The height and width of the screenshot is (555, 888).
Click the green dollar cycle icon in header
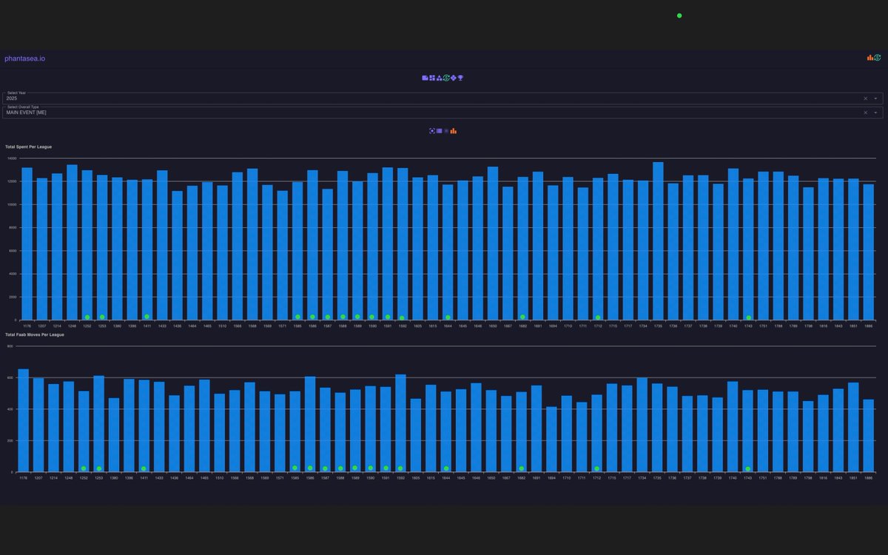(878, 58)
